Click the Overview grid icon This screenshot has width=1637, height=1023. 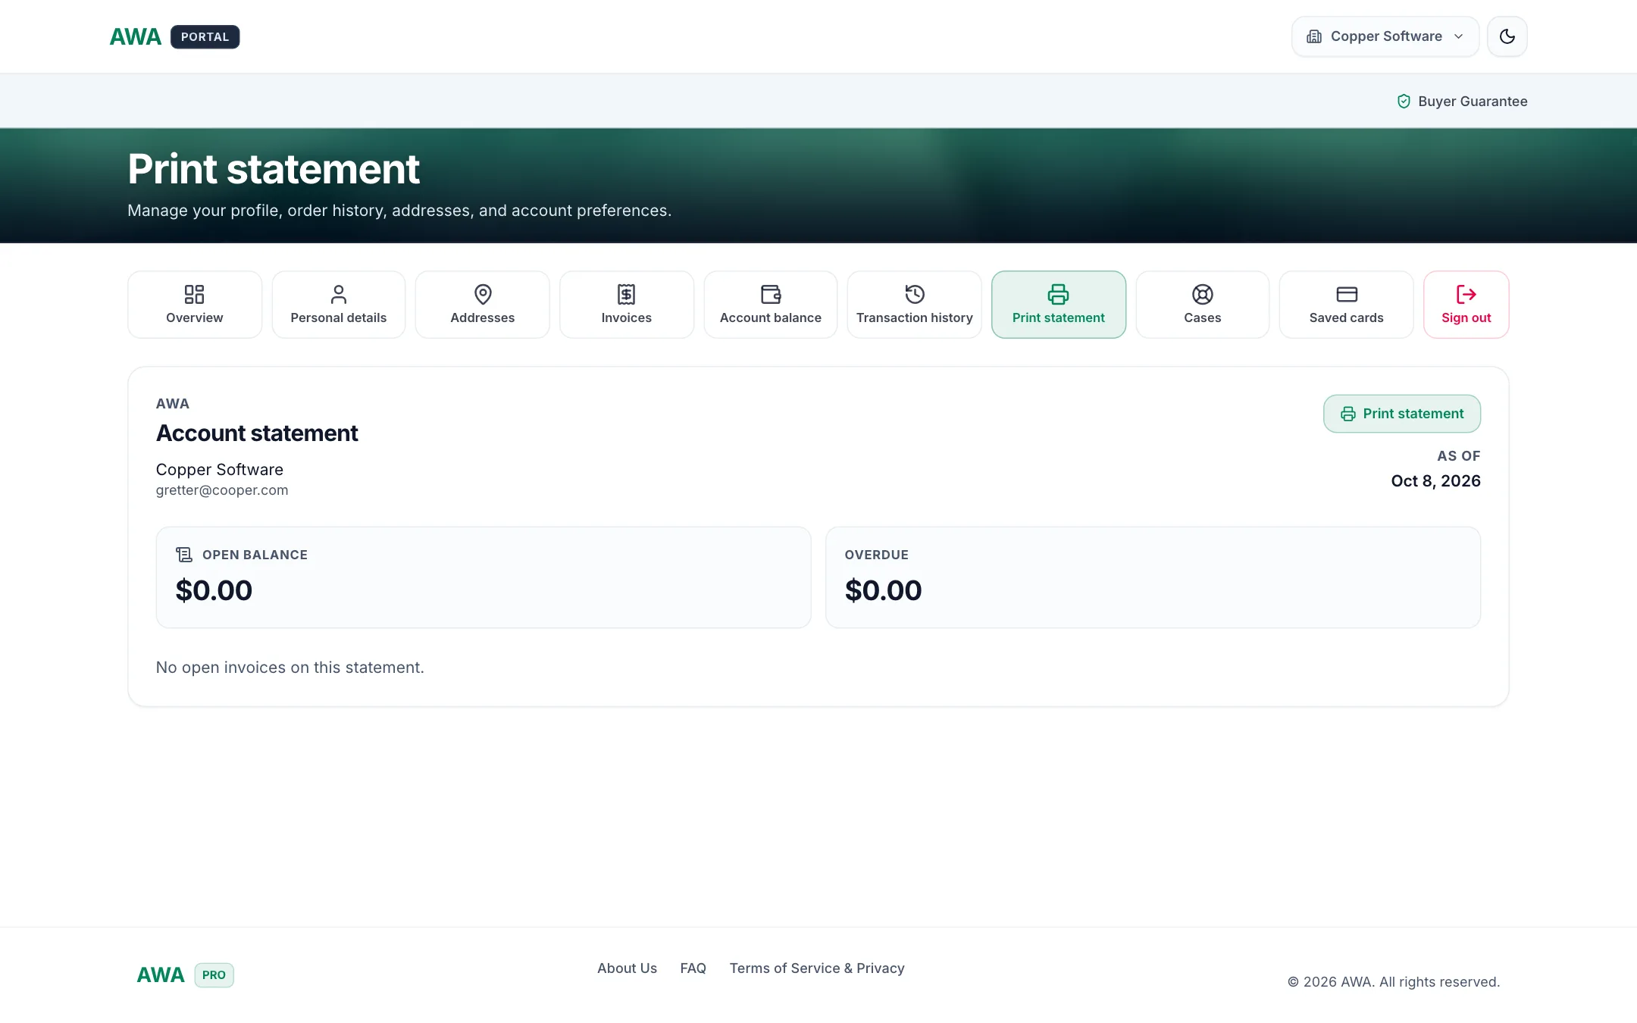pyautogui.click(x=195, y=294)
